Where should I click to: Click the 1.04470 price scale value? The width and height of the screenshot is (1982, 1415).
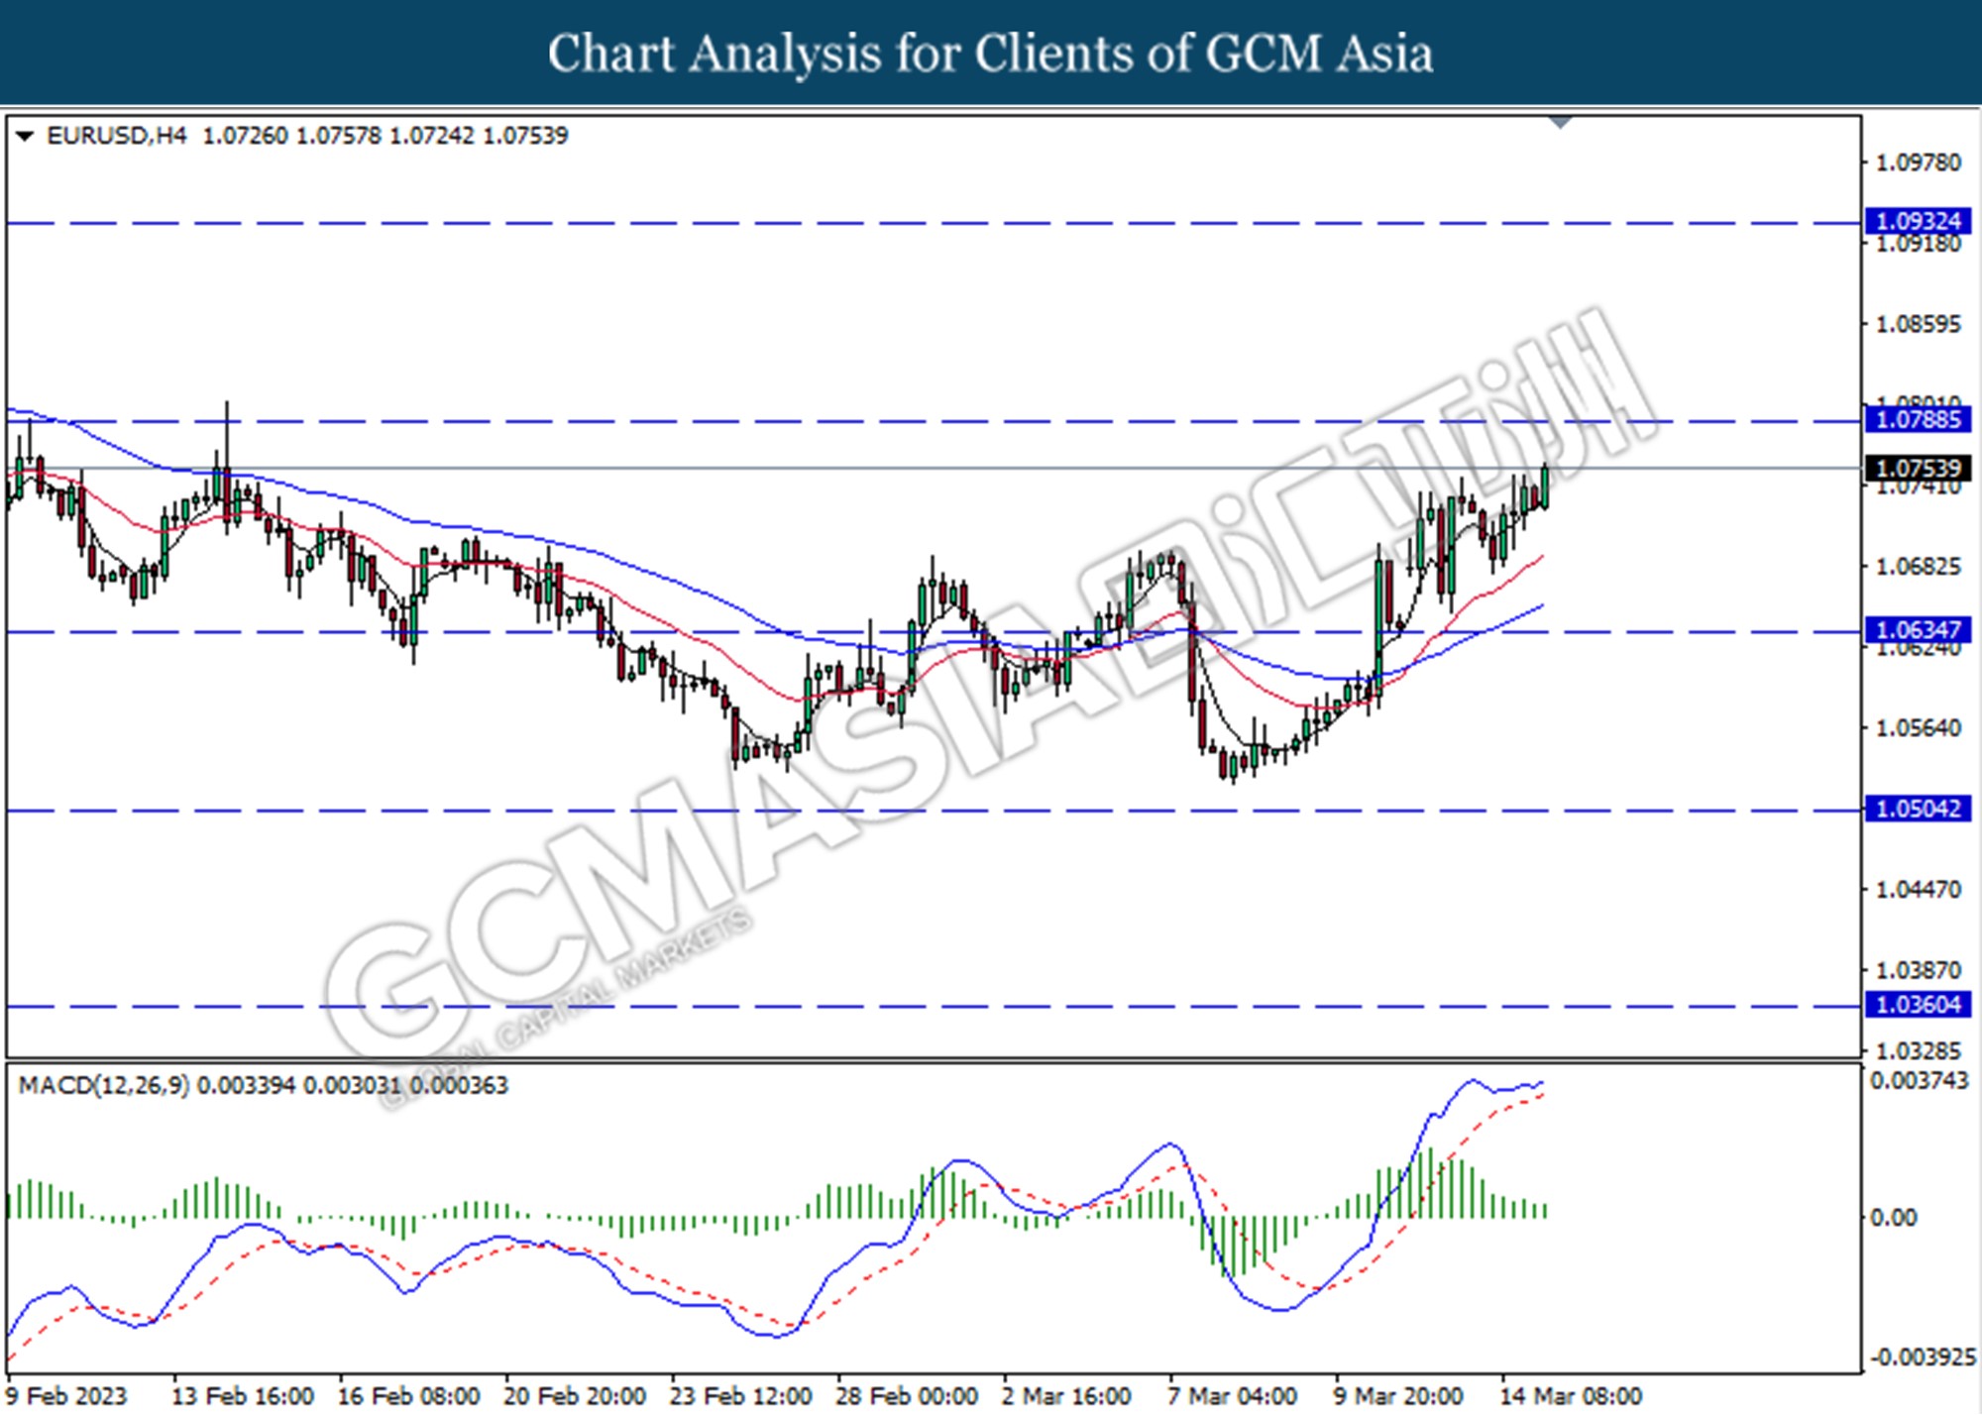click(1919, 890)
